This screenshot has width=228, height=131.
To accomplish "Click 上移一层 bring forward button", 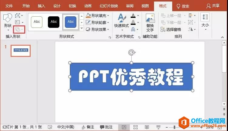I will pyautogui.click(x=171, y=15).
